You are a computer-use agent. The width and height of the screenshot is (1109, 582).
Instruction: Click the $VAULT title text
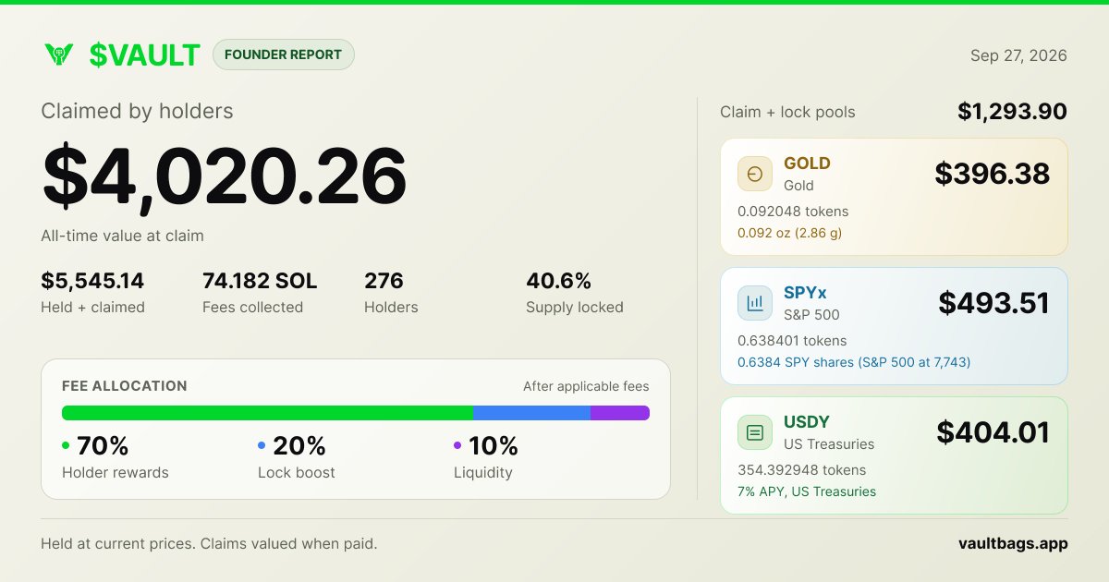[144, 55]
